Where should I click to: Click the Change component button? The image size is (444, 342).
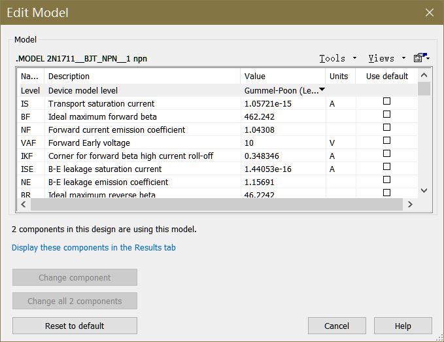coord(75,277)
